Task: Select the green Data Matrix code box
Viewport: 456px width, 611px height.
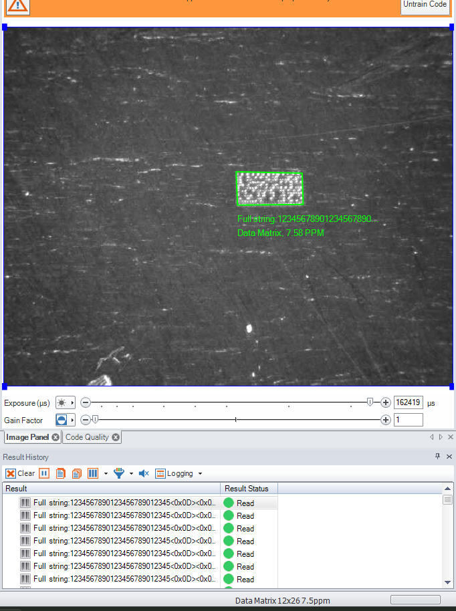Action: 269,189
